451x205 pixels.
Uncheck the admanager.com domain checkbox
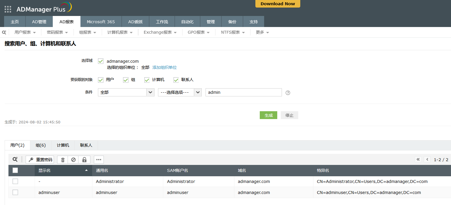(x=101, y=61)
